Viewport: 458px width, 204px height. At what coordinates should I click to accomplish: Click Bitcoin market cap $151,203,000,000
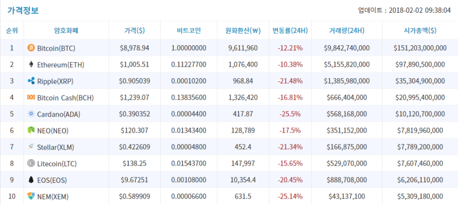click(x=420, y=48)
